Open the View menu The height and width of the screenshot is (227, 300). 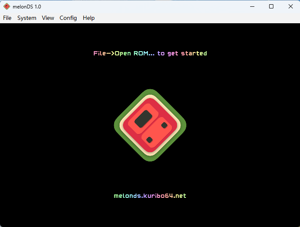48,18
